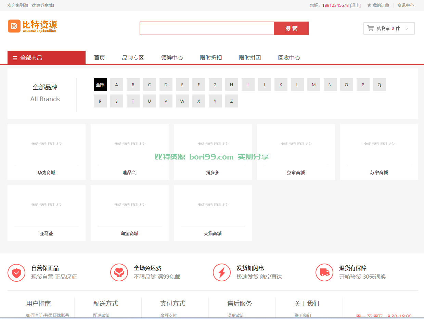Screen dimensions: 424x319
Task: Open the 我的订单 link
Action: tap(381, 5)
